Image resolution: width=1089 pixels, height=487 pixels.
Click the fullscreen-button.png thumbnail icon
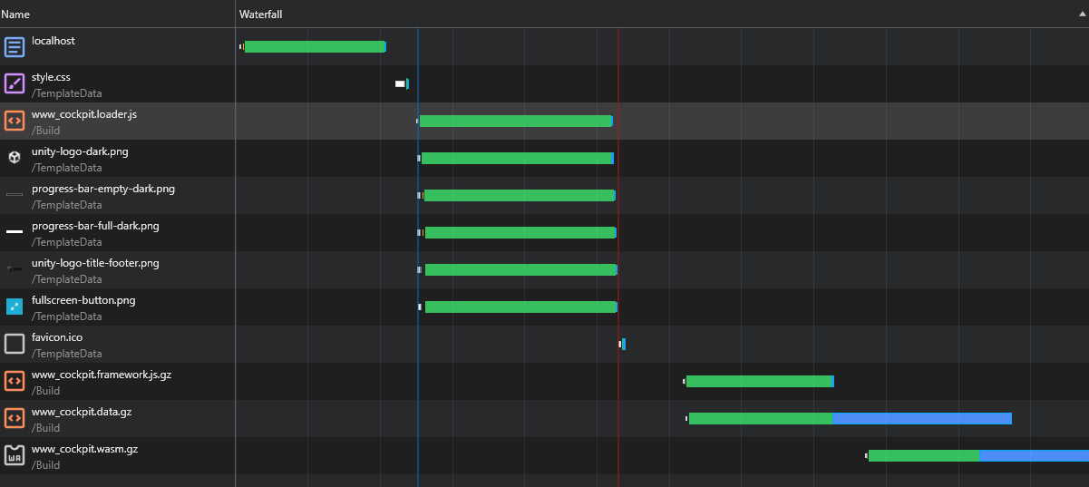pos(15,307)
